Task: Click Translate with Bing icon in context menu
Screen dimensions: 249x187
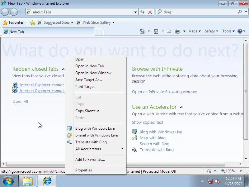Action: point(69,142)
